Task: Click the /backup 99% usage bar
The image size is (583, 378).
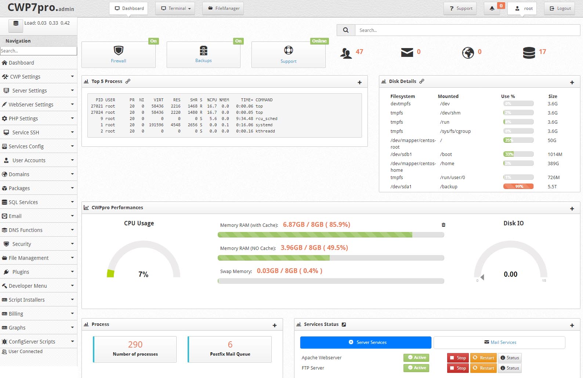Action: [x=518, y=186]
